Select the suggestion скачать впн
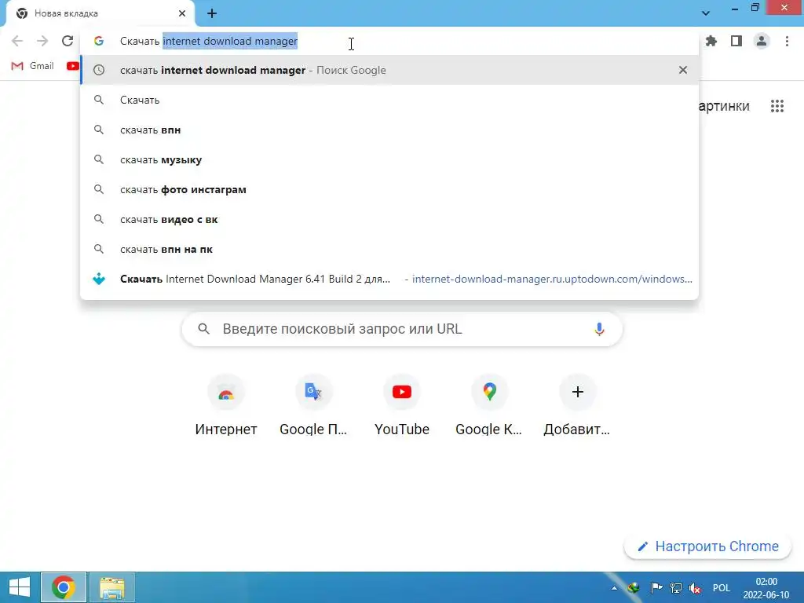Image resolution: width=804 pixels, height=603 pixels. click(x=389, y=130)
